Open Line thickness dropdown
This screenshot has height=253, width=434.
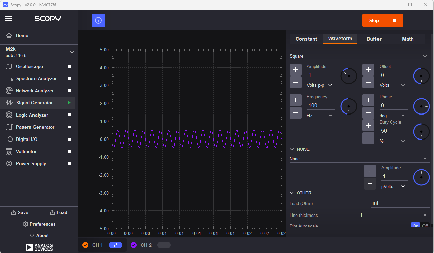coord(395,215)
